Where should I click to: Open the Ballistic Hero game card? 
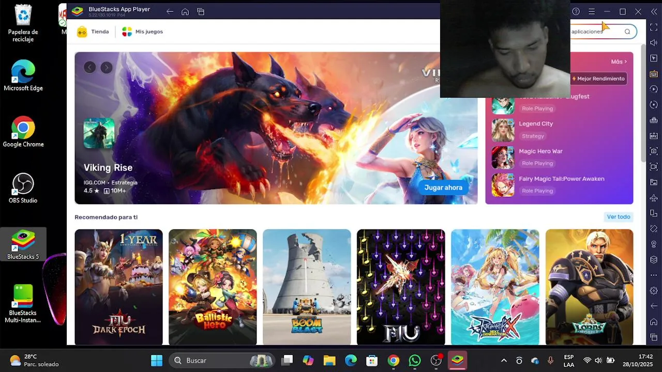(x=213, y=287)
